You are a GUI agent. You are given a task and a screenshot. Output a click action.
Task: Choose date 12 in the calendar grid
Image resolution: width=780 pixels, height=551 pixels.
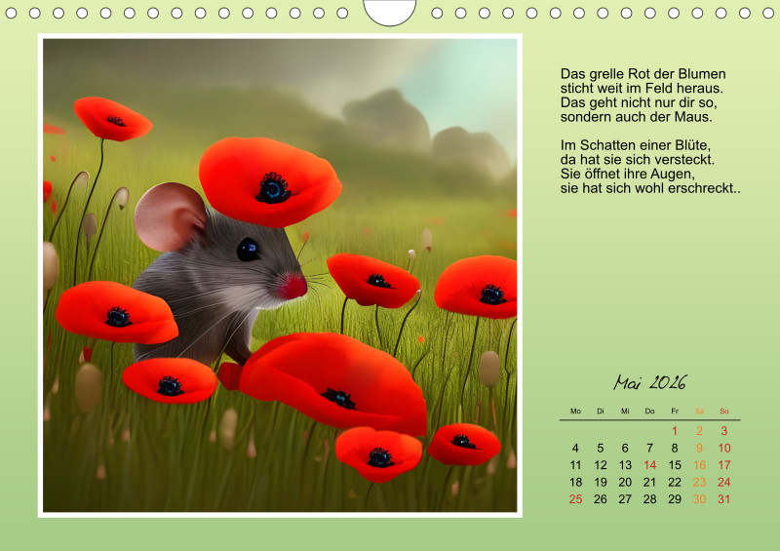click(601, 465)
